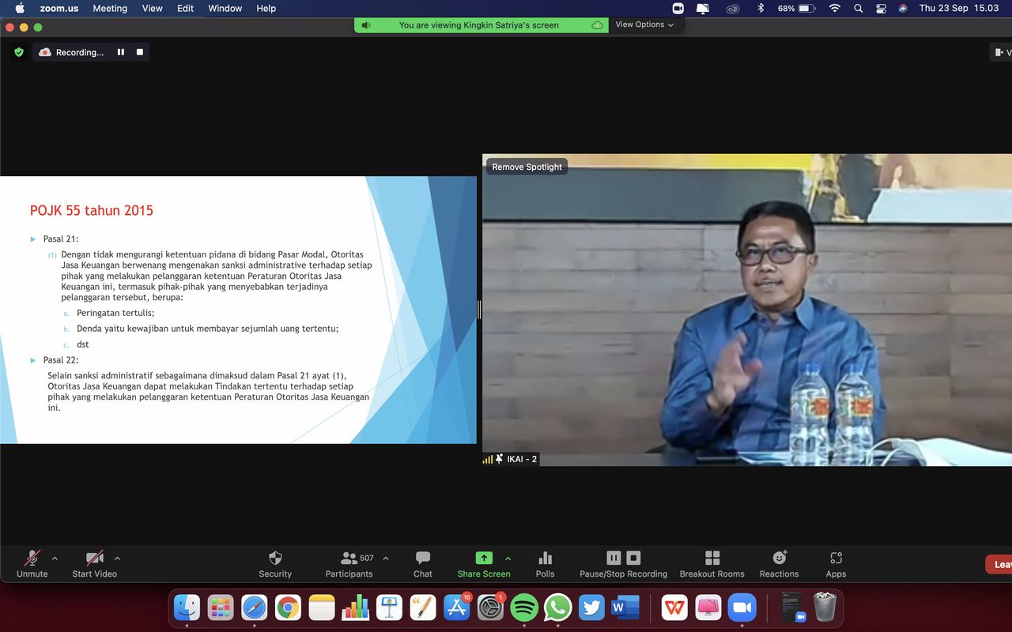Click the cloud Recording indicator icon
The image size is (1012, 632).
pyautogui.click(x=45, y=52)
